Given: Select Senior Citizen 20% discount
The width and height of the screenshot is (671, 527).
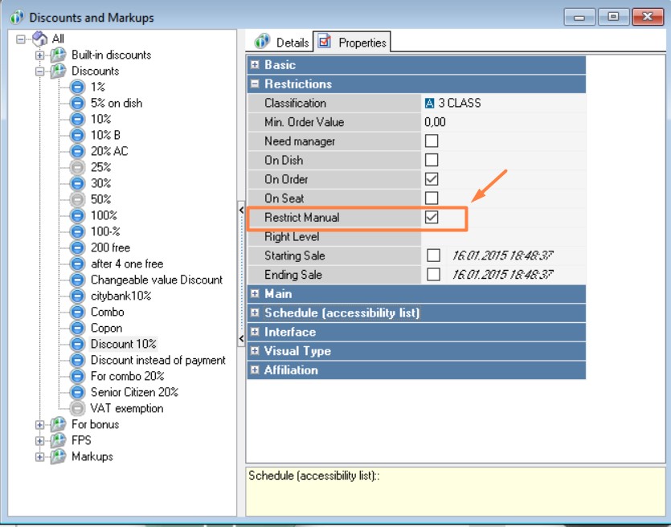Looking at the screenshot, I should point(134,392).
